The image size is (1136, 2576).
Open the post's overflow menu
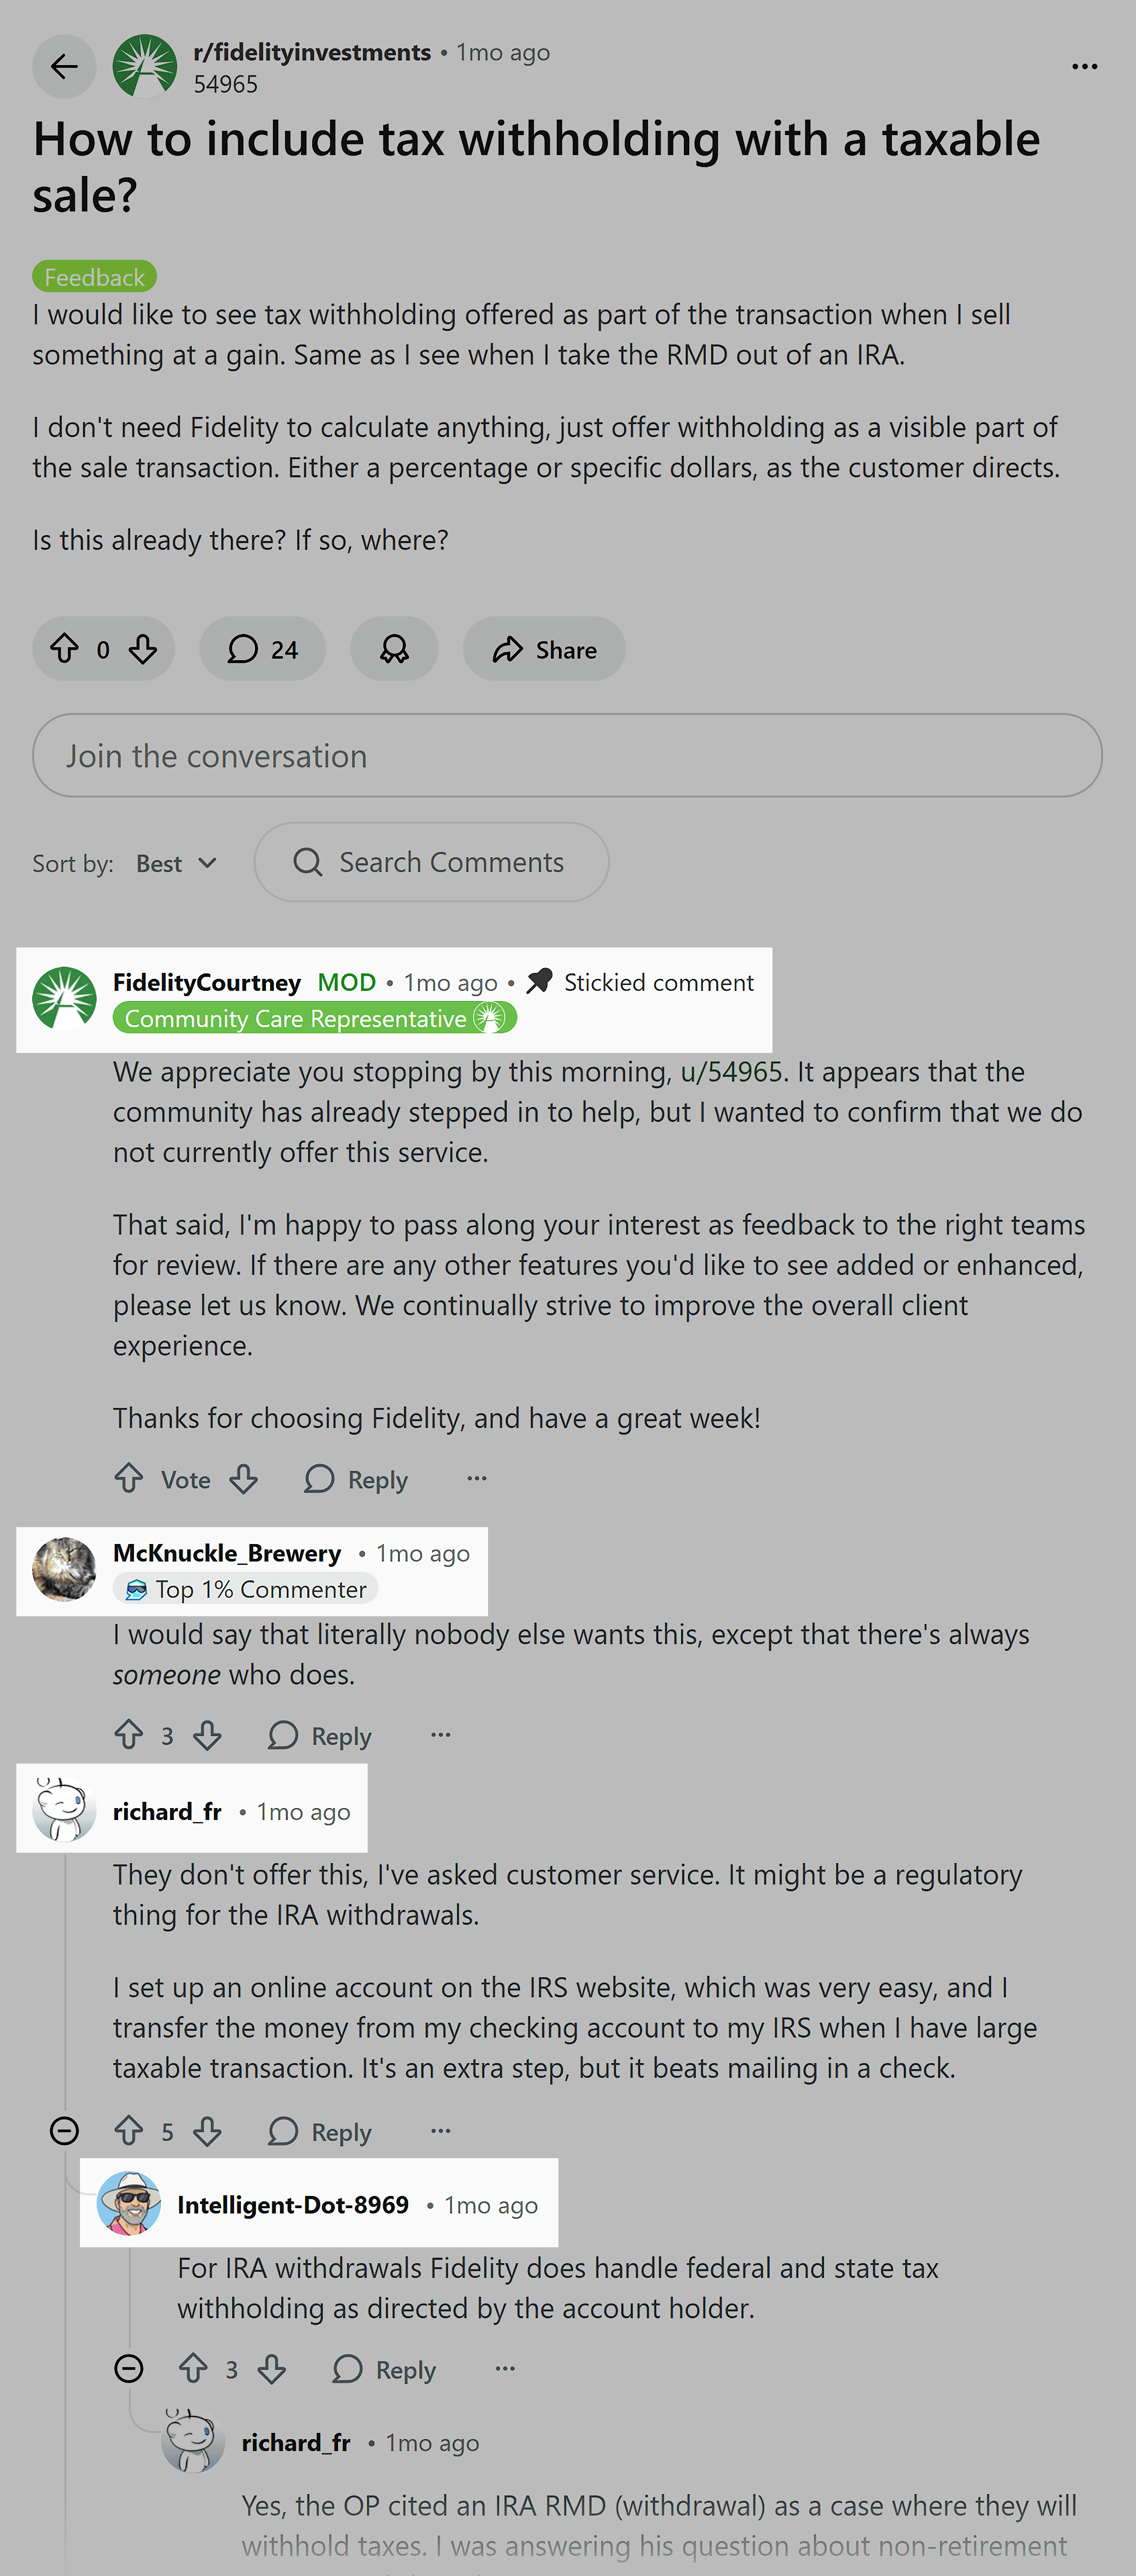[x=1084, y=66]
